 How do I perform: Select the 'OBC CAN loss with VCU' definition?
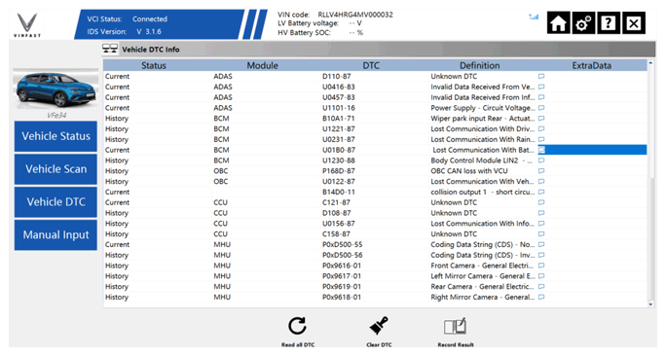click(x=469, y=171)
